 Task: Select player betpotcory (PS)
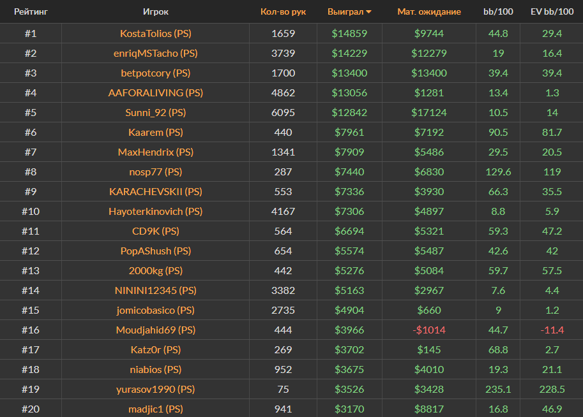tap(156, 73)
